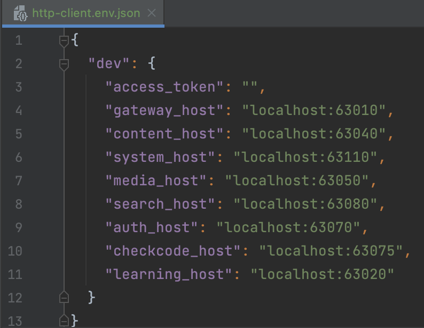Click the "auth_host" key

[152, 228]
